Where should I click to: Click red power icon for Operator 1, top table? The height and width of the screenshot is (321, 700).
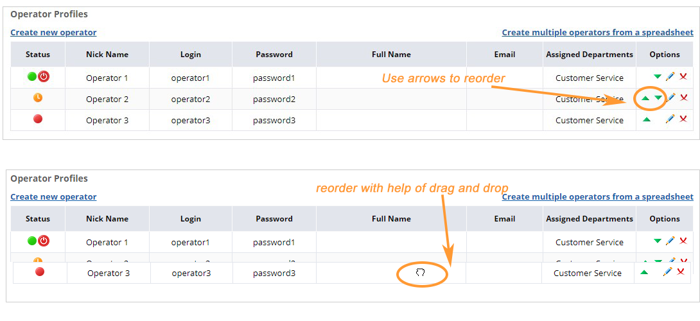(x=43, y=76)
